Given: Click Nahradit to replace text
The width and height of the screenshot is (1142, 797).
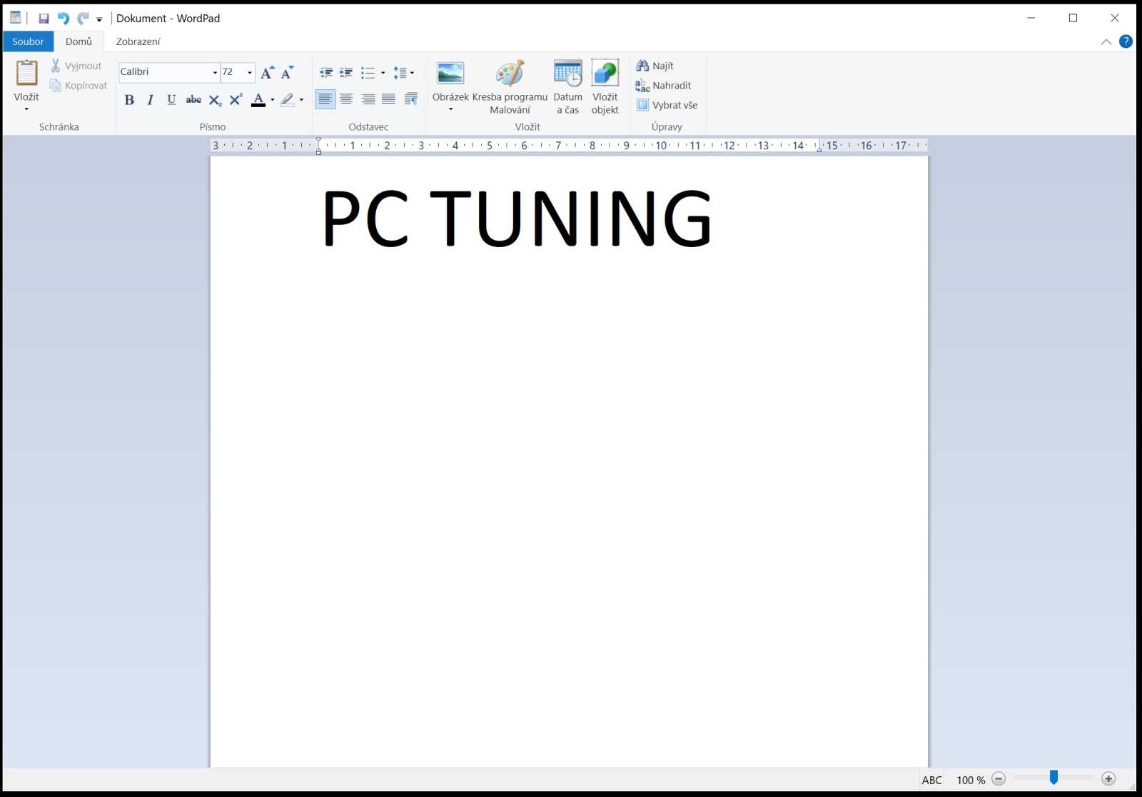Looking at the screenshot, I should (663, 86).
